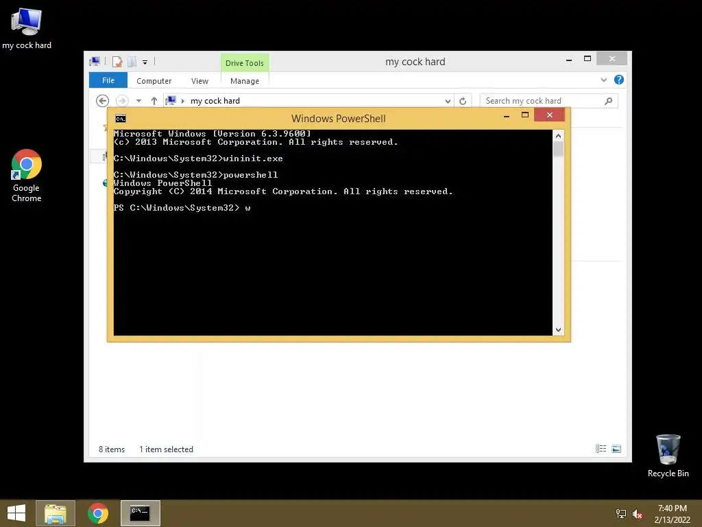The image size is (702, 527).
Task: Open Customize Quick Access Toolbar dropdown
Action: (145, 62)
